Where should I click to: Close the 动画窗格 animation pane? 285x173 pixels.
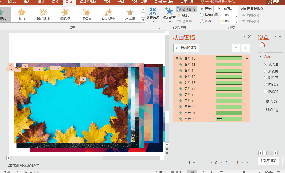[249, 36]
